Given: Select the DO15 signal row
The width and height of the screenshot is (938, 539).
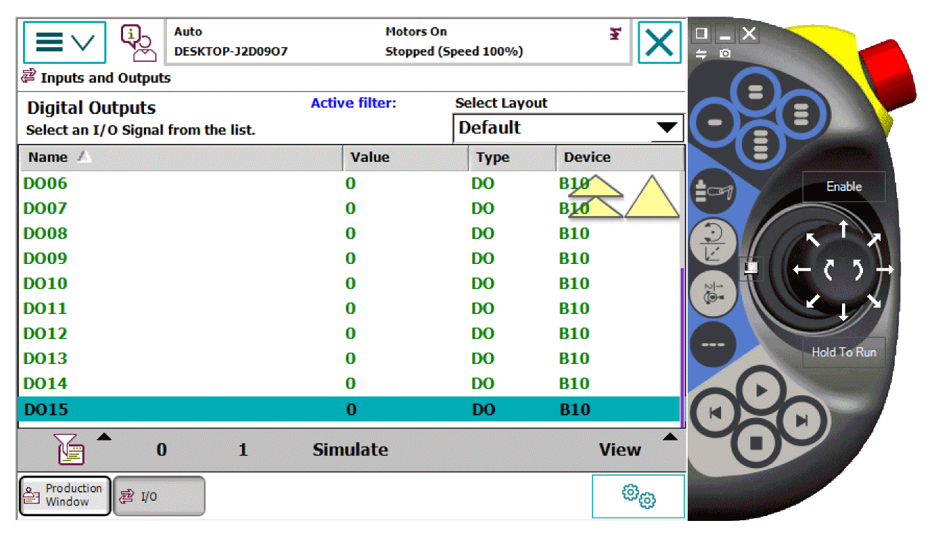Looking at the screenshot, I should [x=348, y=409].
